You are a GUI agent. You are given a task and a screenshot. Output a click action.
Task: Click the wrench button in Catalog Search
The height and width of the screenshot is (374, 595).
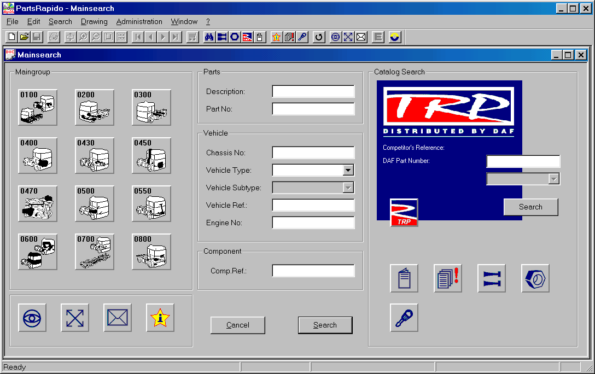click(x=404, y=318)
